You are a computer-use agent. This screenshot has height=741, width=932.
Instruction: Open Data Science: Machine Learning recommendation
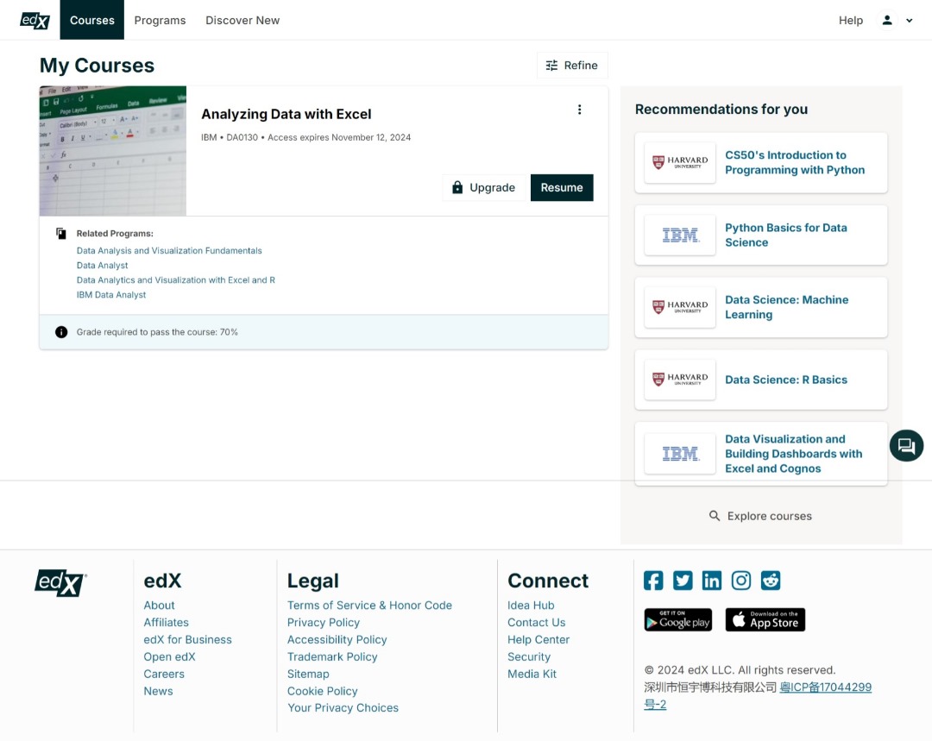click(x=786, y=307)
